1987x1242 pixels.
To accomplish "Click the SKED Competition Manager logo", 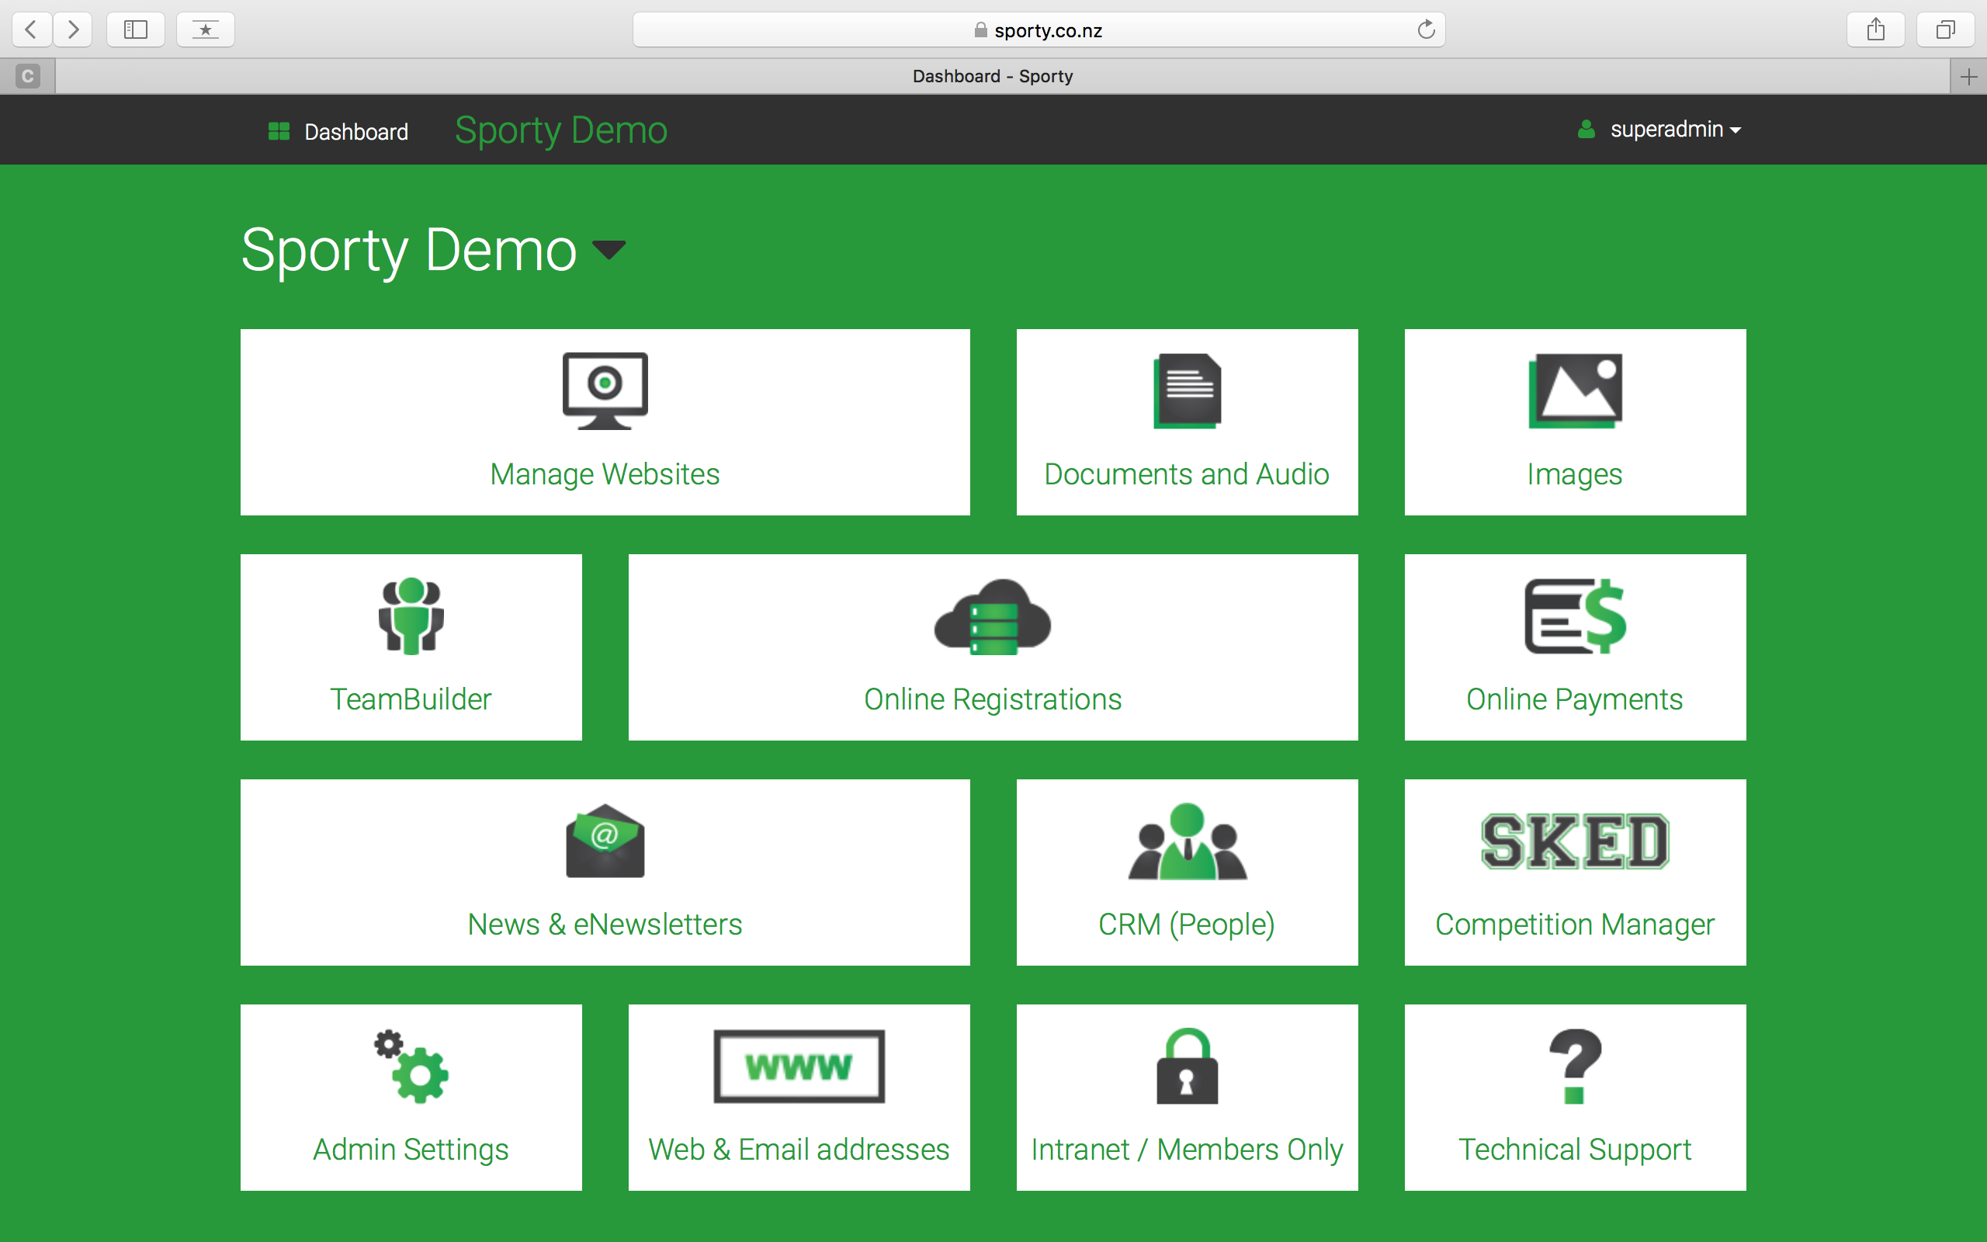I will pos(1575,841).
